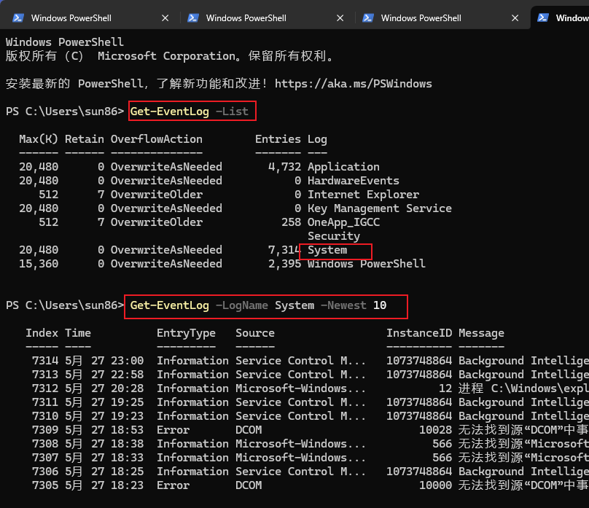Click the PowerShell icon on the second tab

coord(193,17)
